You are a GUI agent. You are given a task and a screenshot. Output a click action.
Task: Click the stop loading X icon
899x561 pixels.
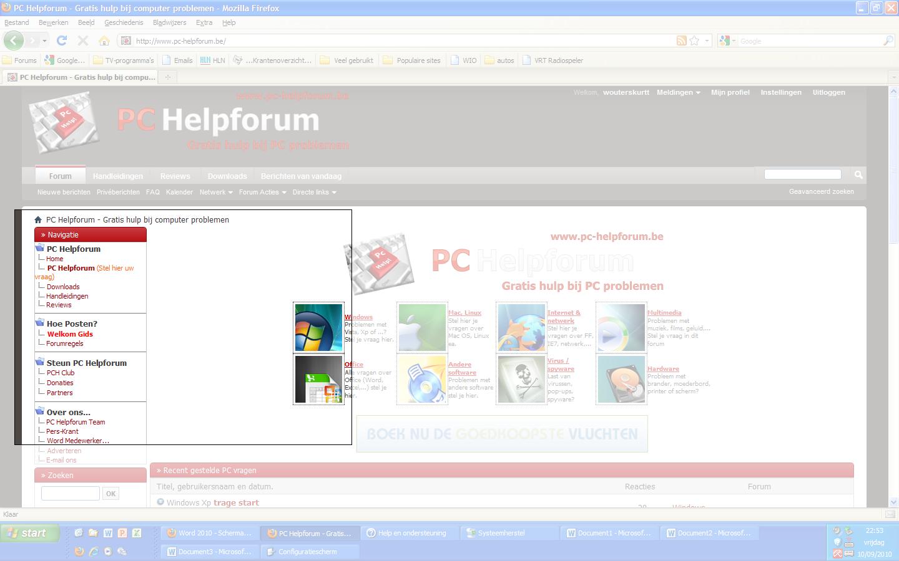pyautogui.click(x=82, y=41)
